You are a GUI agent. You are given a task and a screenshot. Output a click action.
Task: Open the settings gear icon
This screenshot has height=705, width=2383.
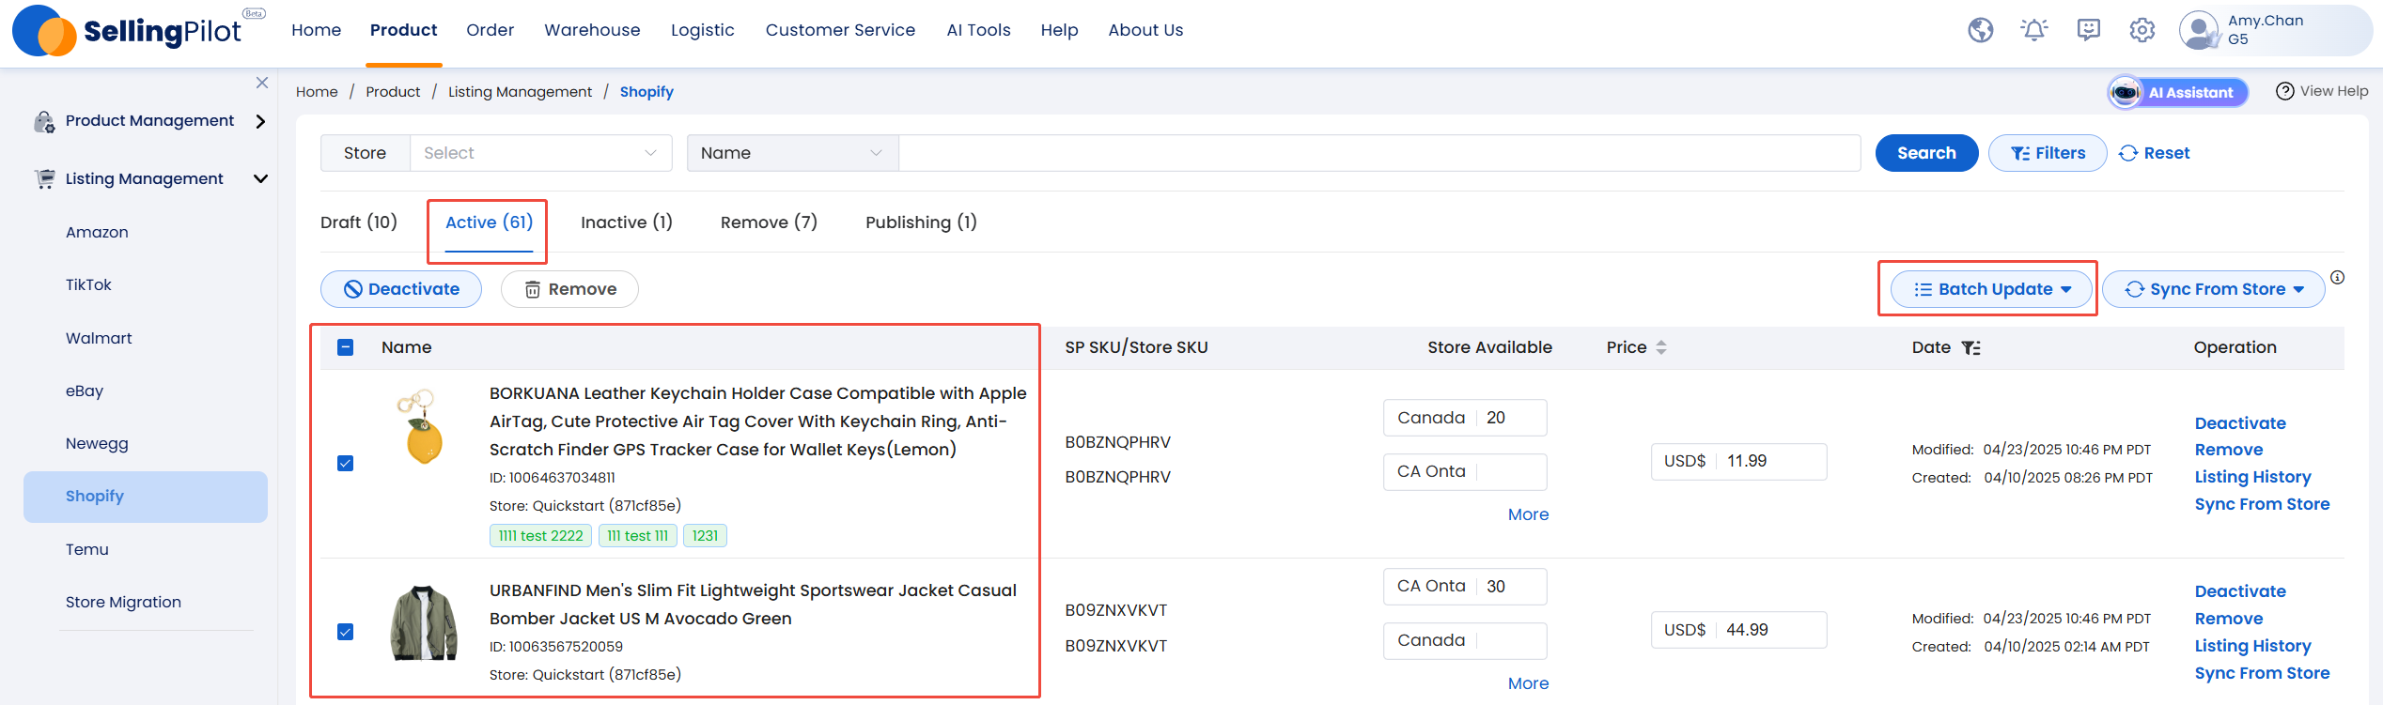point(2142,30)
